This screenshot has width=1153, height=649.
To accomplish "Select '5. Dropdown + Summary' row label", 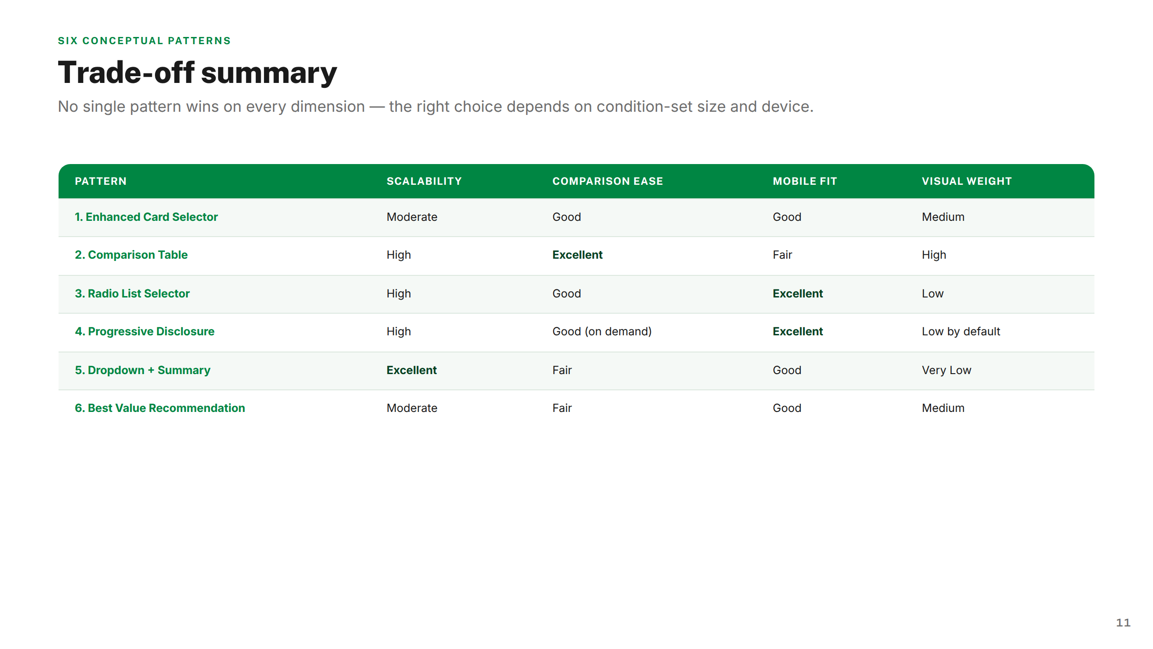I will [x=142, y=370].
